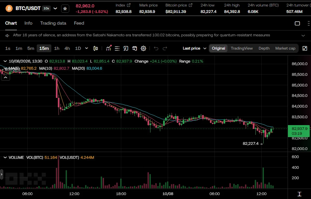This screenshot has width=311, height=199.
Task: Add BTC/USDT to favorites with the star
Action: tap(65, 8)
